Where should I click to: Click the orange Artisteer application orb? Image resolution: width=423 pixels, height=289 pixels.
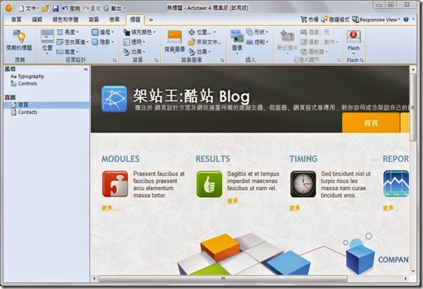tap(9, 8)
